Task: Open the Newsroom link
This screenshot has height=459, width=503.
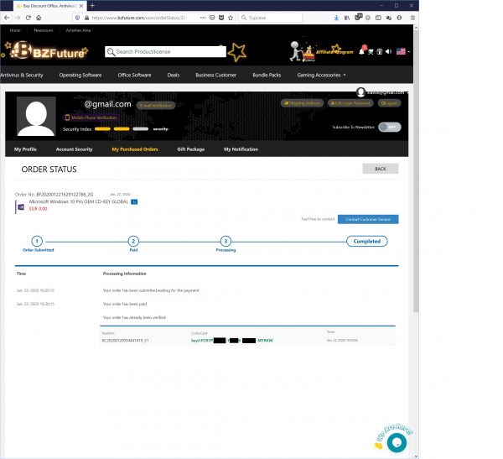Action: [x=44, y=30]
